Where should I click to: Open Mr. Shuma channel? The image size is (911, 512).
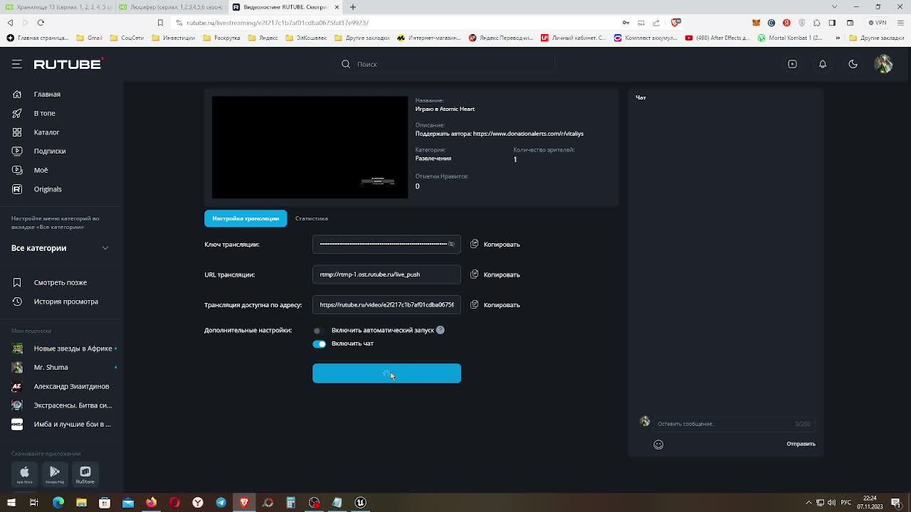click(51, 367)
